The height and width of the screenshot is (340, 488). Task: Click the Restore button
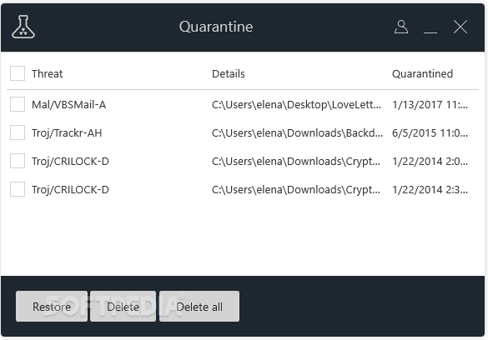pyautogui.click(x=52, y=307)
